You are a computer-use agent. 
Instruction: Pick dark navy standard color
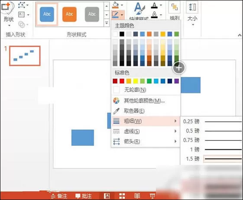pos(170,81)
